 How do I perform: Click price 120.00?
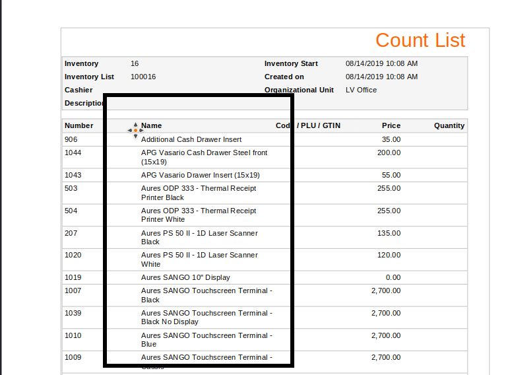(389, 255)
